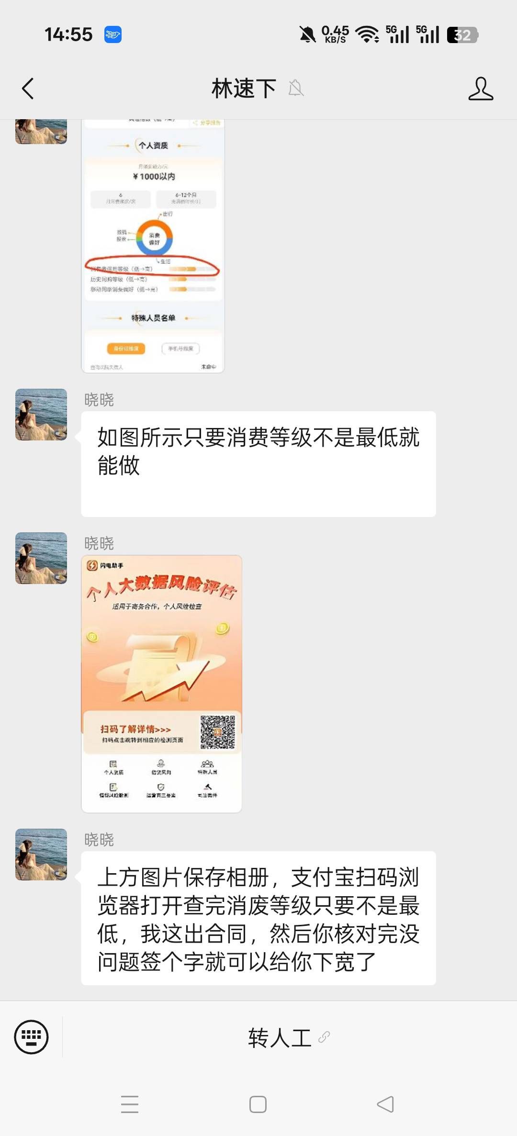
Task: Tap the chat title 林速下
Action: click(x=244, y=89)
